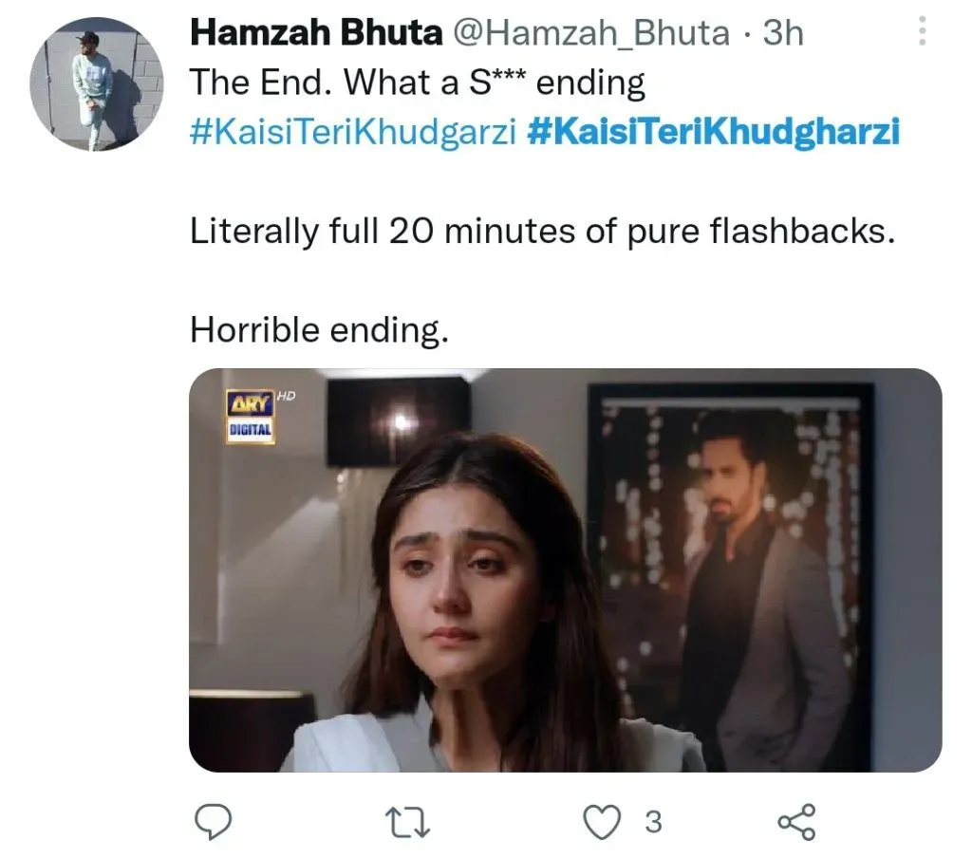The width and height of the screenshot is (972, 858).
Task: View the like count of 3
Action: [653, 822]
